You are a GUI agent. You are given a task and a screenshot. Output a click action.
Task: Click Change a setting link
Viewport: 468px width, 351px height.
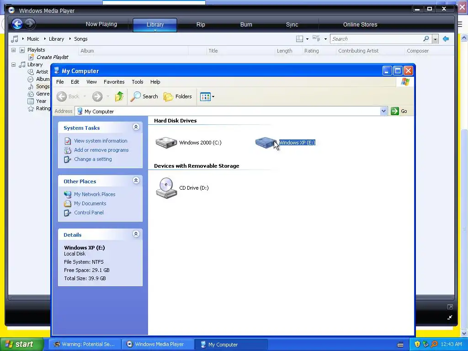click(93, 159)
